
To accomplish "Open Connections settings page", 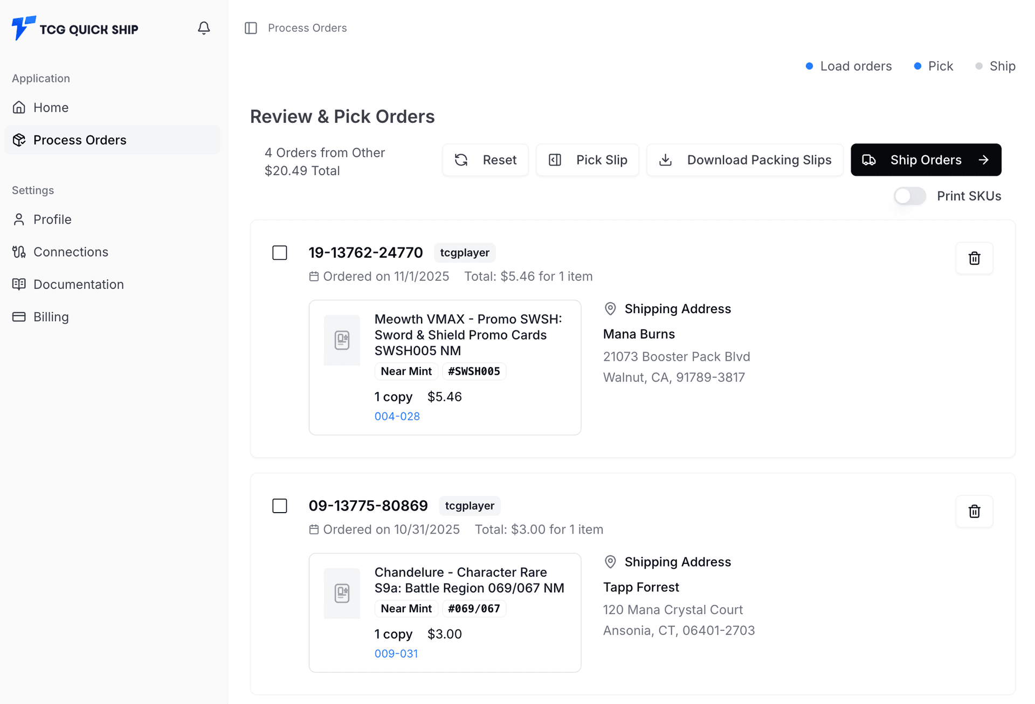I will [x=71, y=252].
